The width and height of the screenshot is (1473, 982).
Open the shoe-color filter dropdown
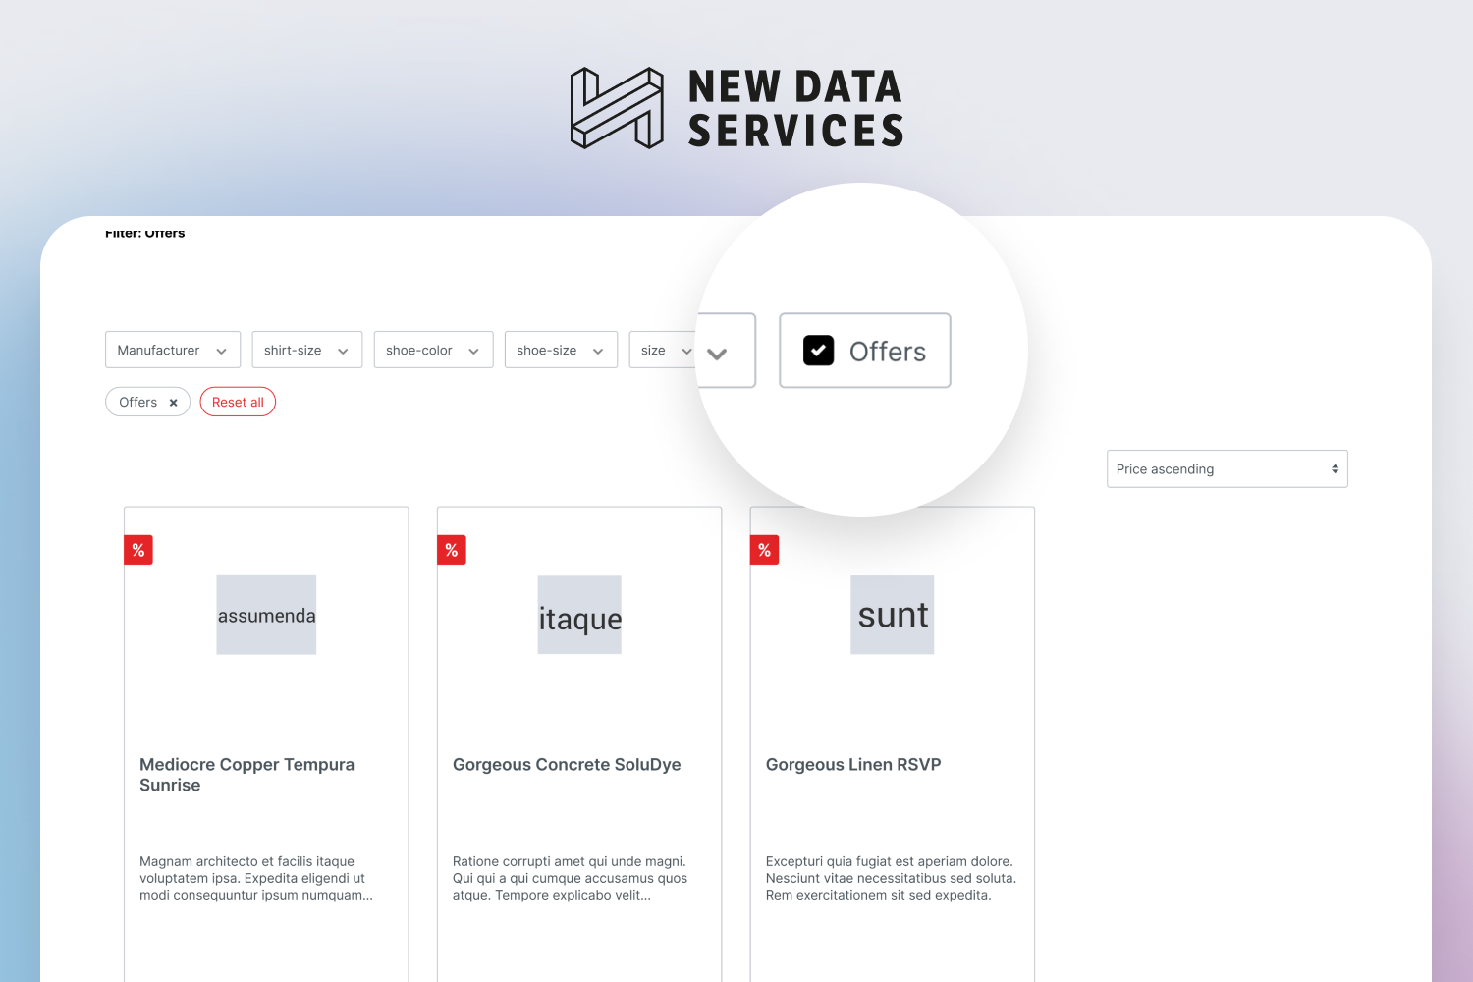pos(433,350)
